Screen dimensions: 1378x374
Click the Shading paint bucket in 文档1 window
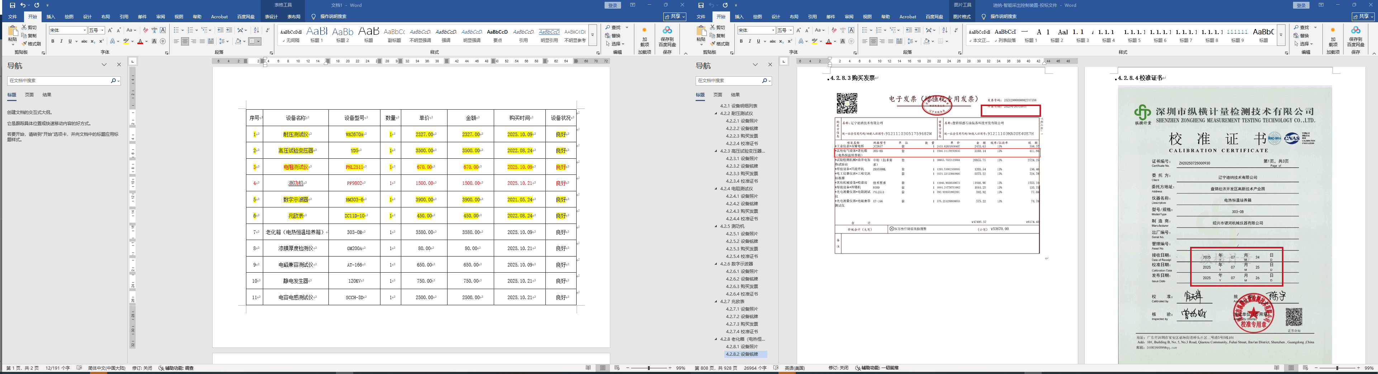coord(238,41)
